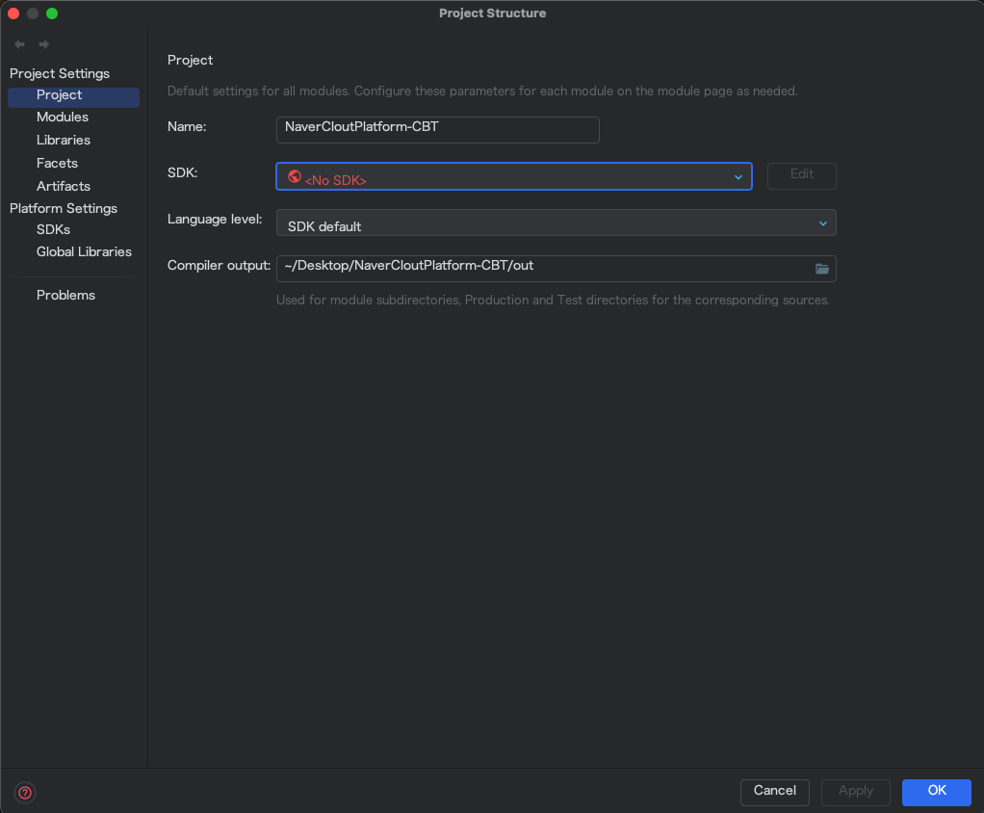This screenshot has height=813, width=984.
Task: Open the SDK dropdown
Action: coord(738,176)
